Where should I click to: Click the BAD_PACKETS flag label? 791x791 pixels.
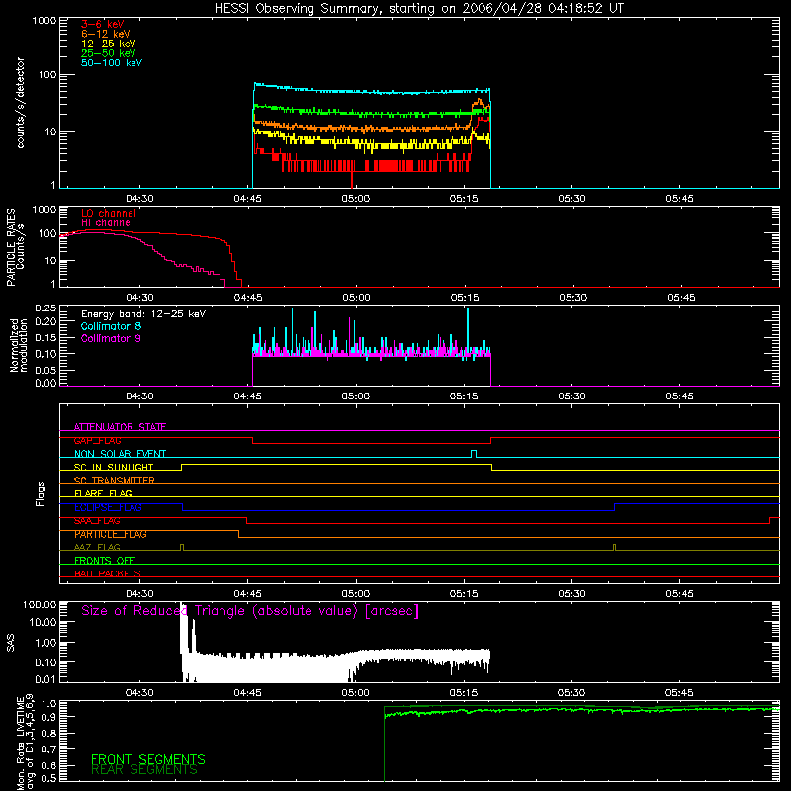(108, 573)
